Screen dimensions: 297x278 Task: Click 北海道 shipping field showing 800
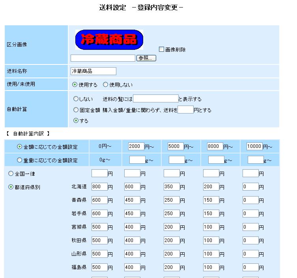coord(99,187)
